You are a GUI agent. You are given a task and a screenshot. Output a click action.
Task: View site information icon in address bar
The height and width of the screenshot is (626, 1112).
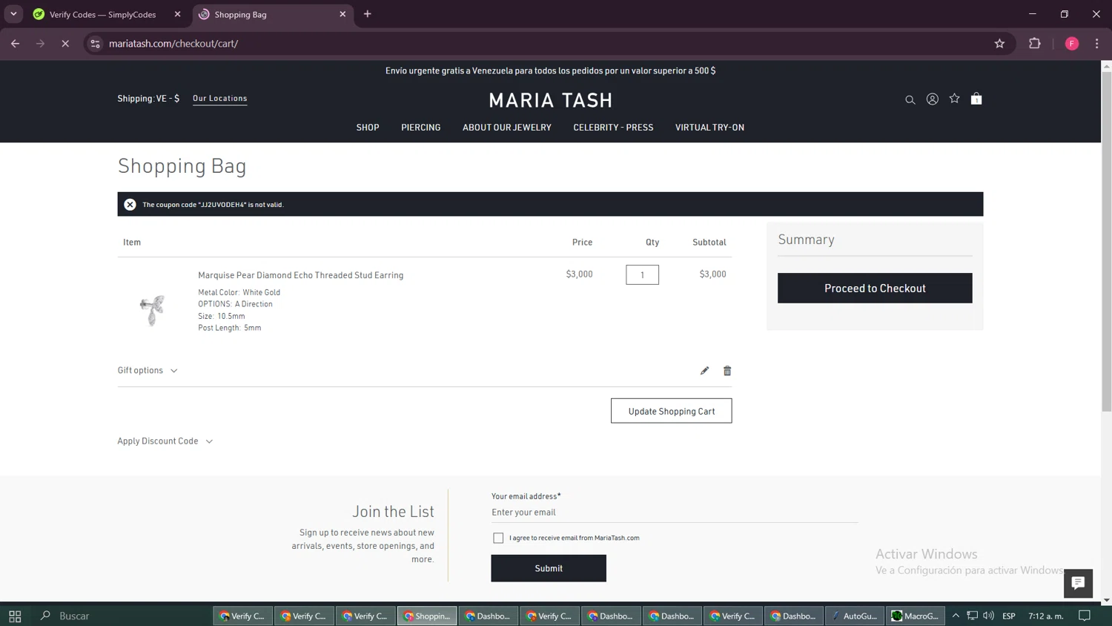[95, 44]
